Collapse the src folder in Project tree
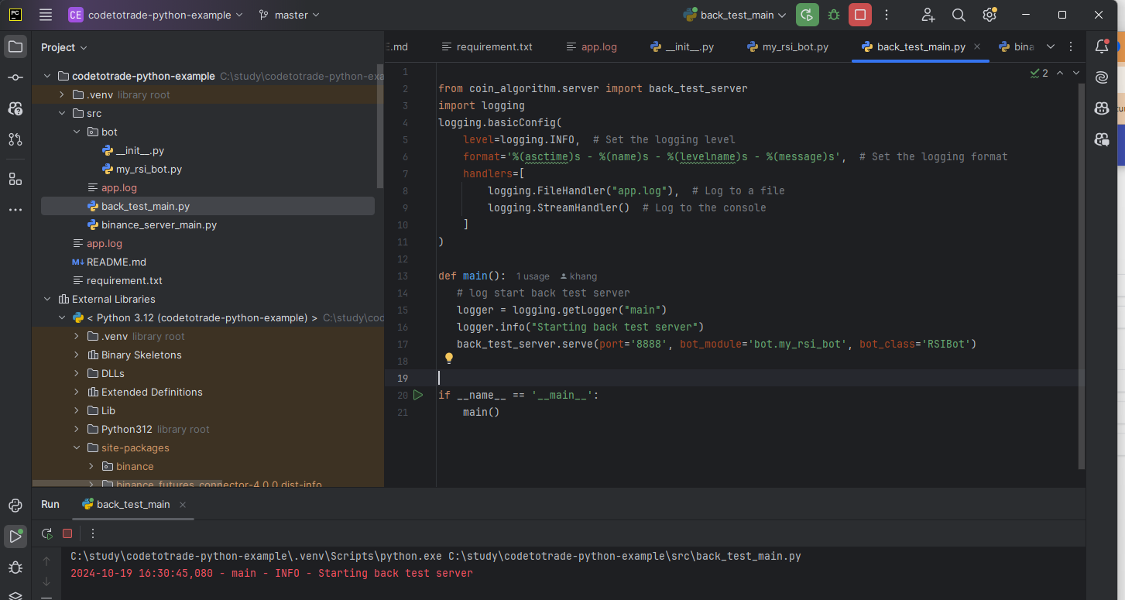 [63, 113]
